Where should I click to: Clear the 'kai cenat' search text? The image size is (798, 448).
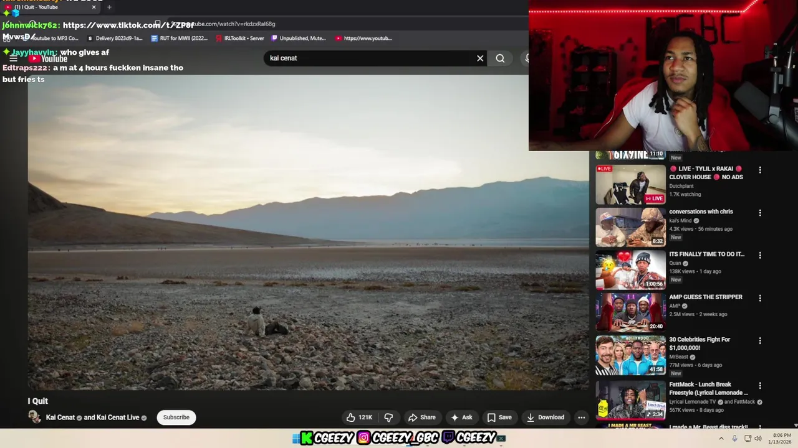pyautogui.click(x=480, y=58)
